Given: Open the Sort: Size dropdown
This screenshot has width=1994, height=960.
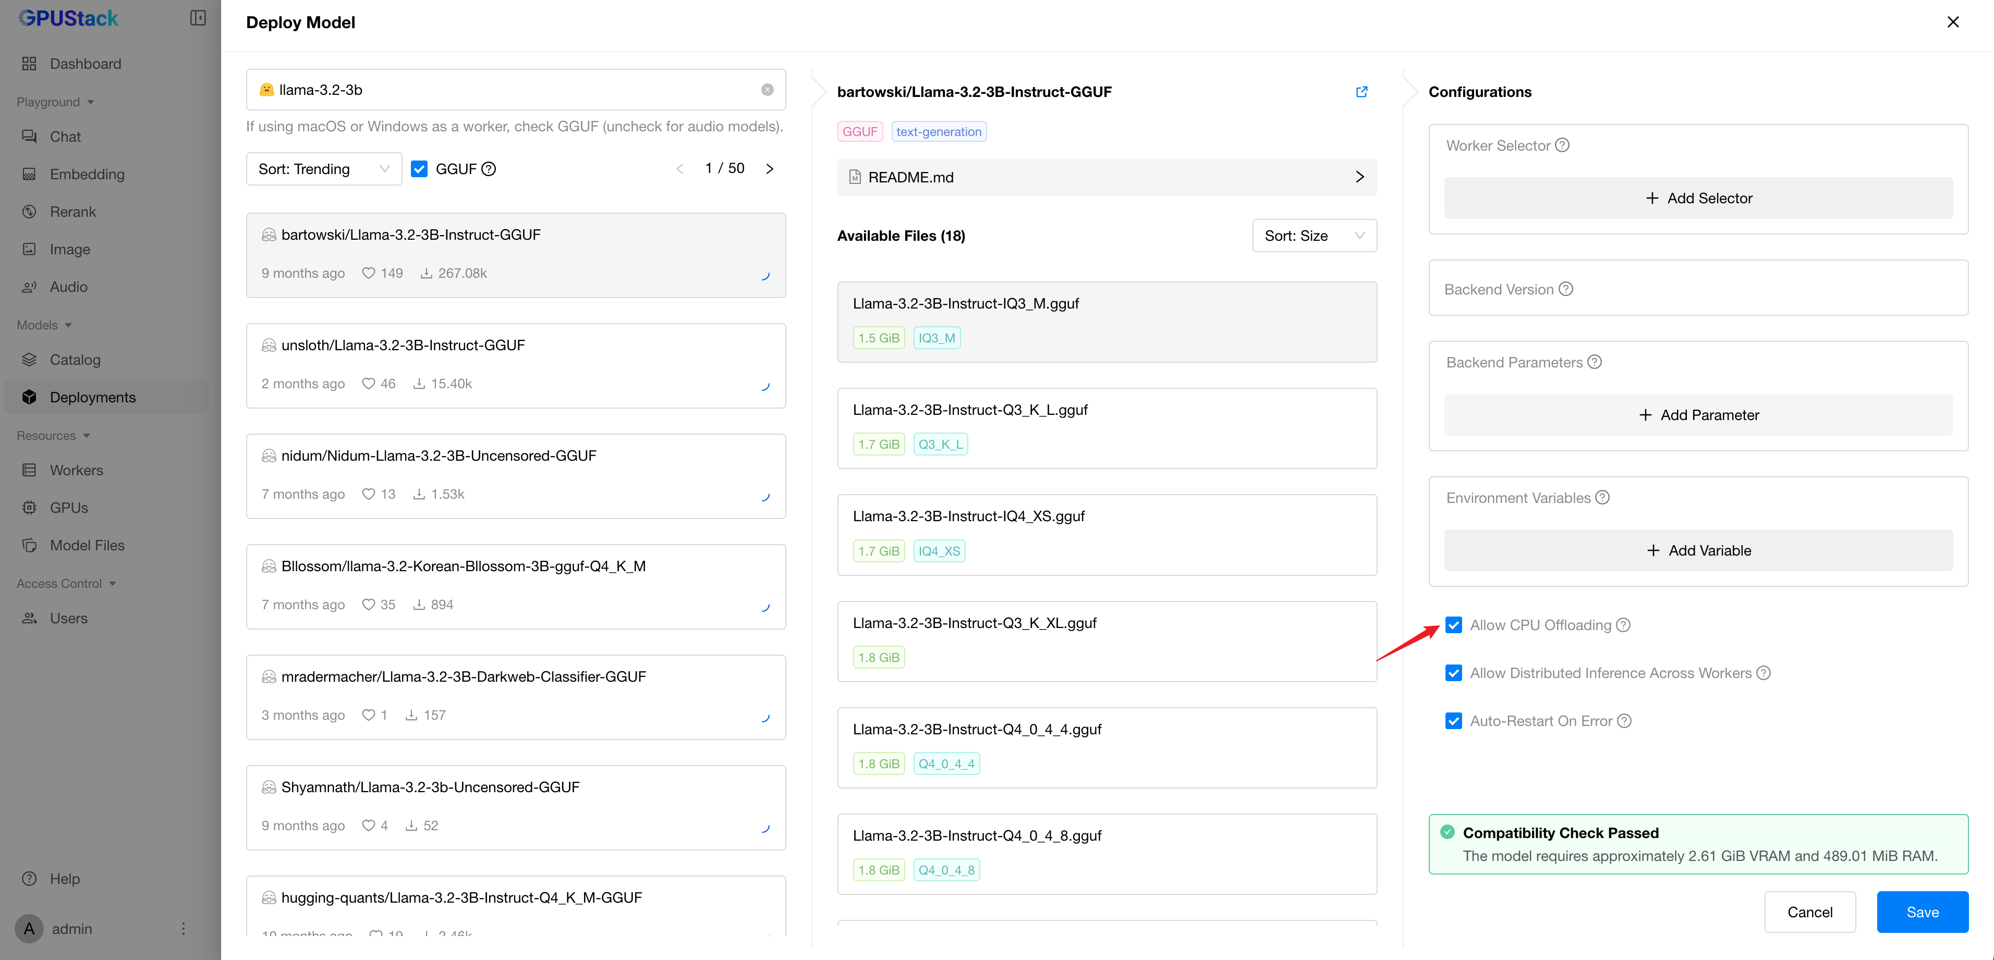Looking at the screenshot, I should 1315,235.
